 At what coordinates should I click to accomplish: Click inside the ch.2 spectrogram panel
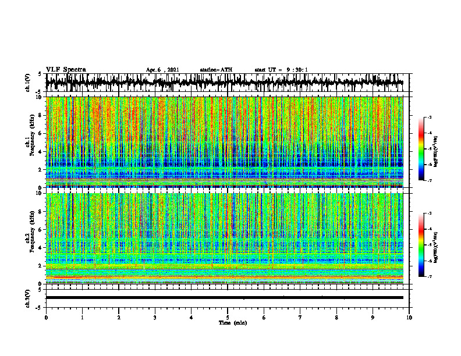pos(224,238)
